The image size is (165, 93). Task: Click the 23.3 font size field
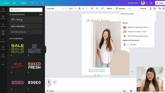click(x=71, y=9)
